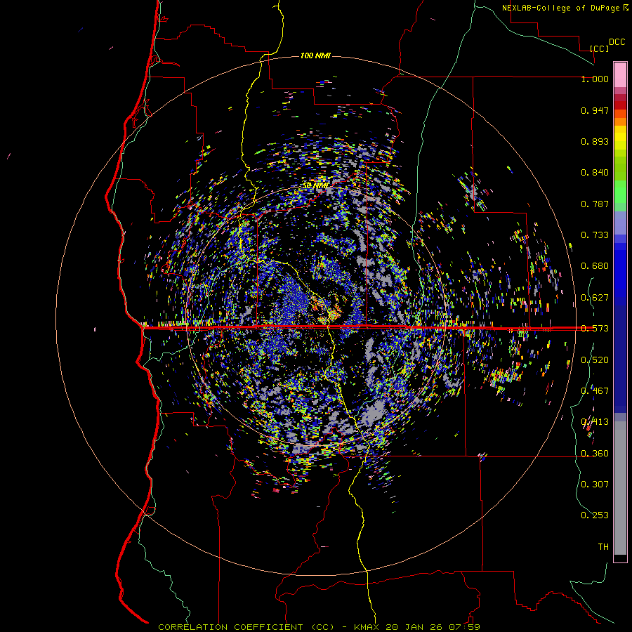Click the 0.253 legend value
632x632 pixels.
tap(595, 515)
